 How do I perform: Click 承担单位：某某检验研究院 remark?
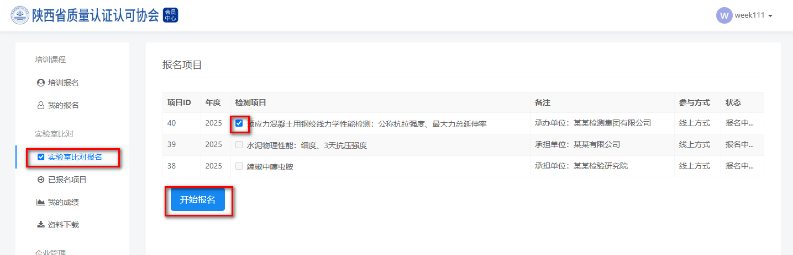click(581, 166)
